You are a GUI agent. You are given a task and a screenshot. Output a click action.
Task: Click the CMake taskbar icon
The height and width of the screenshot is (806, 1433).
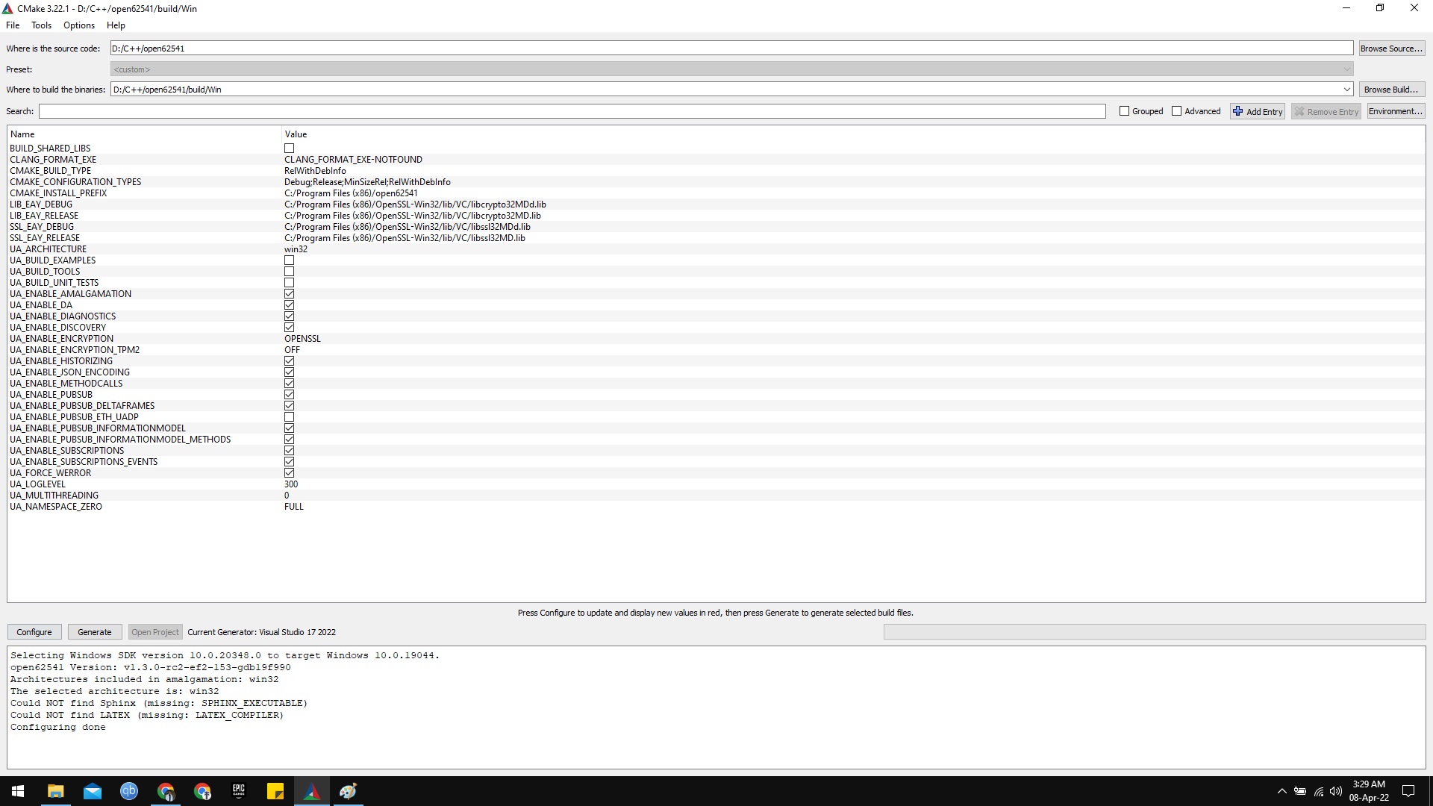click(312, 790)
